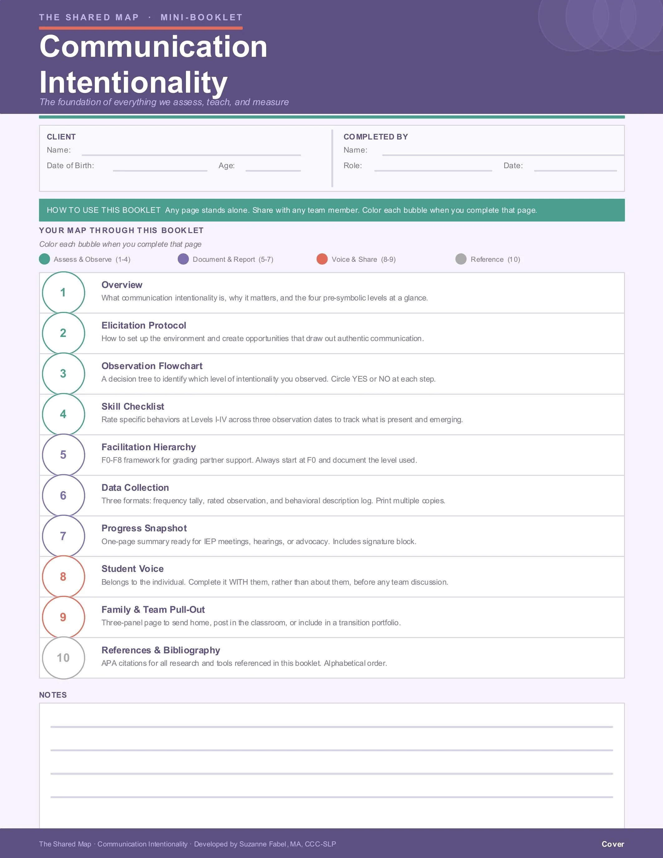The width and height of the screenshot is (663, 858).
Task: Click 'THE SHARED MAP · MINI-BOOKLET' header text
Action: click(141, 17)
